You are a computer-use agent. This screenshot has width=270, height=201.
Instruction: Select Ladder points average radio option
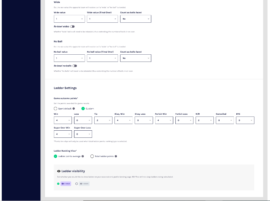55,156
